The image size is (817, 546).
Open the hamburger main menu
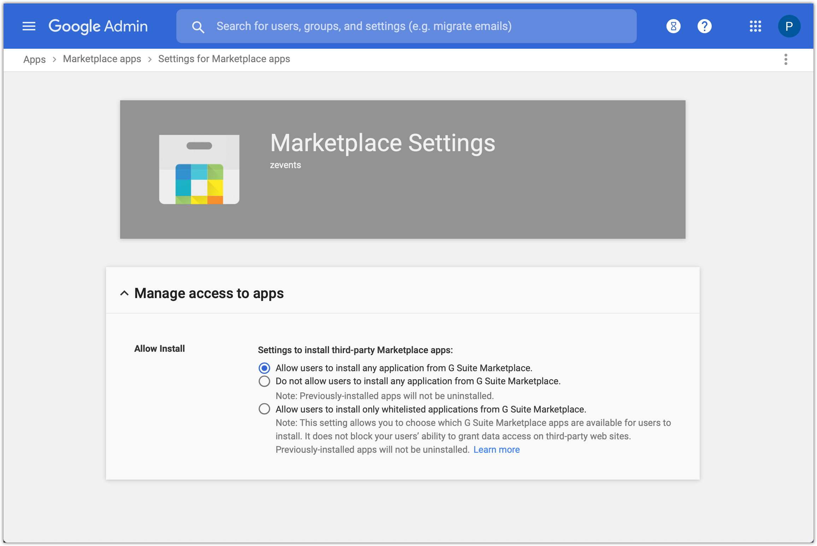pyautogui.click(x=29, y=26)
